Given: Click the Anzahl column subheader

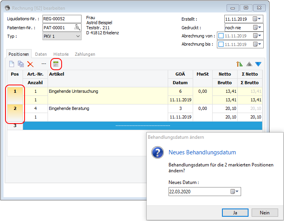Looking at the screenshot, I should (x=35, y=83).
